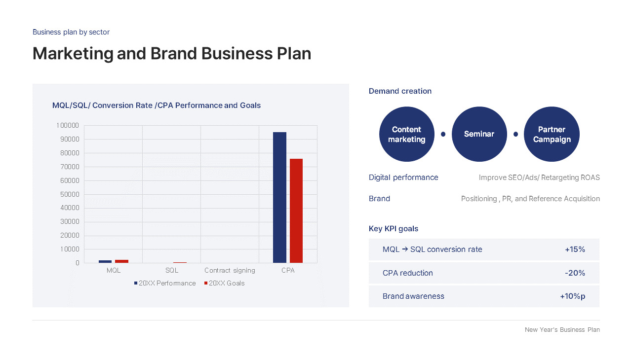Select the CPA reduction KPI row
Image resolution: width=632 pixels, height=355 pixels.
tap(484, 273)
